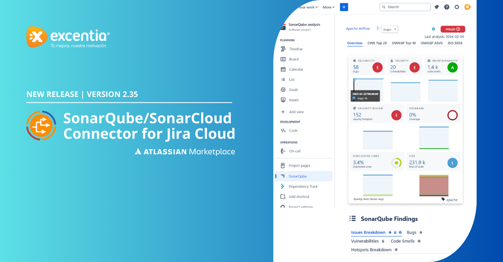Click the Project pages icon
Screen dimensions: 503x262
[x=283, y=165]
